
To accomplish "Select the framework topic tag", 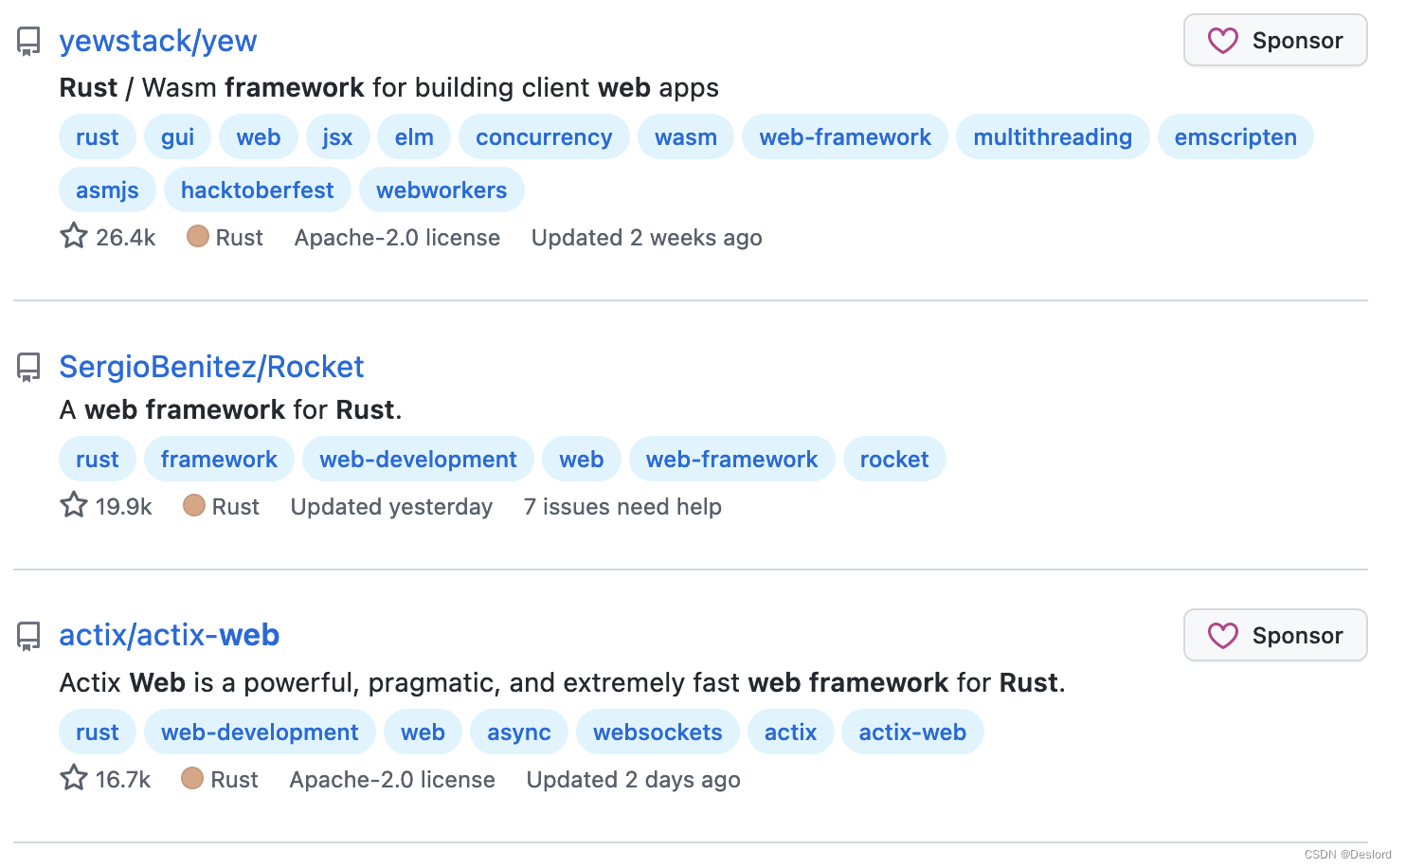I will point(219,459).
